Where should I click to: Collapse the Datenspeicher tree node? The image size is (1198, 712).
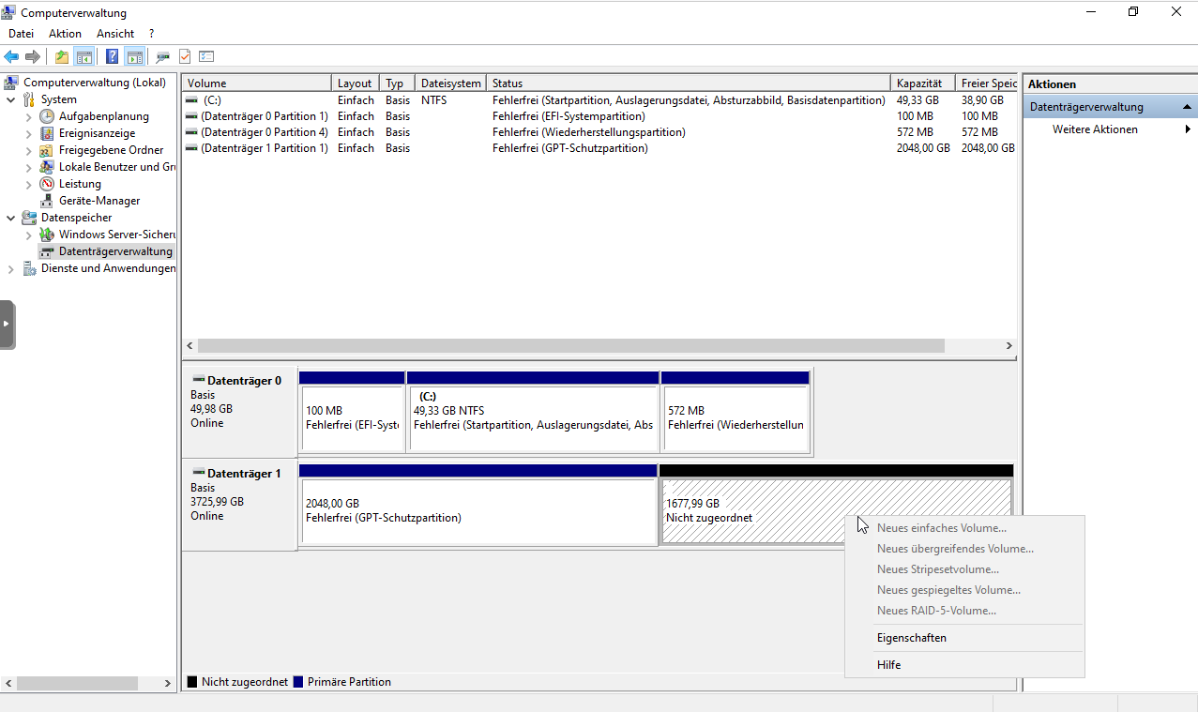(11, 218)
